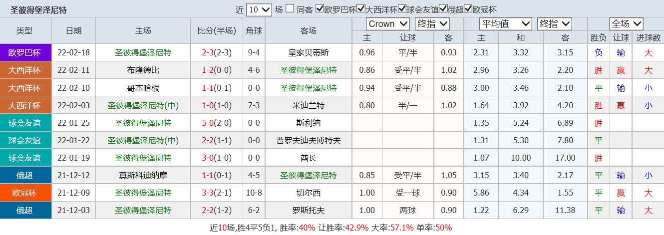Click 酋长 away team name

point(309,158)
